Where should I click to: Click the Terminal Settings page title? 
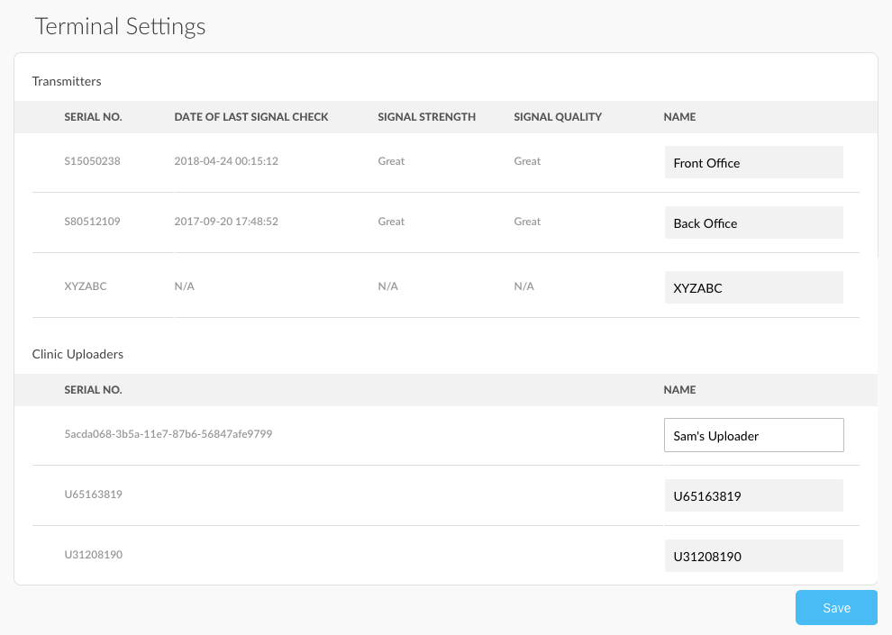120,26
